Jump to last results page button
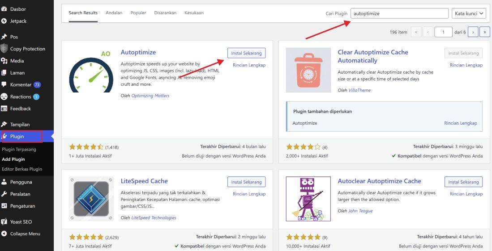Image resolution: width=492 pixels, height=251 pixels. (485, 32)
